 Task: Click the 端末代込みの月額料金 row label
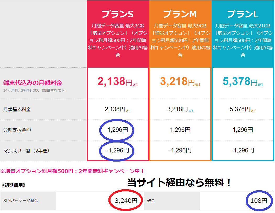tap(32, 83)
